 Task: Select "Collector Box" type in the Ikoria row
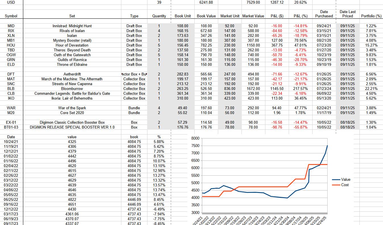(x=134, y=98)
